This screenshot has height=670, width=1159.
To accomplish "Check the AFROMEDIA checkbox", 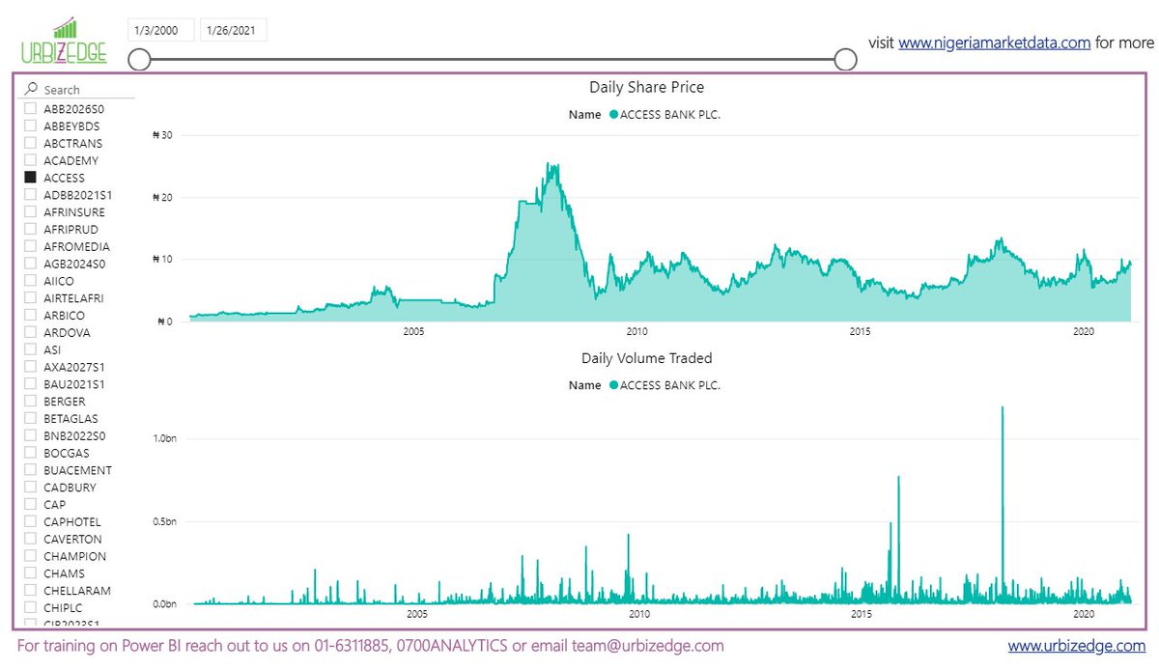I will 30,246.
